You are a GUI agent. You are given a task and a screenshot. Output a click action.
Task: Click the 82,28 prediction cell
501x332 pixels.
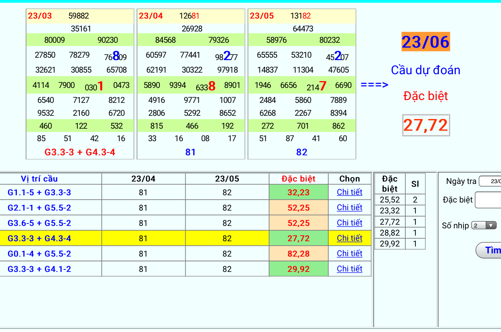(x=299, y=254)
